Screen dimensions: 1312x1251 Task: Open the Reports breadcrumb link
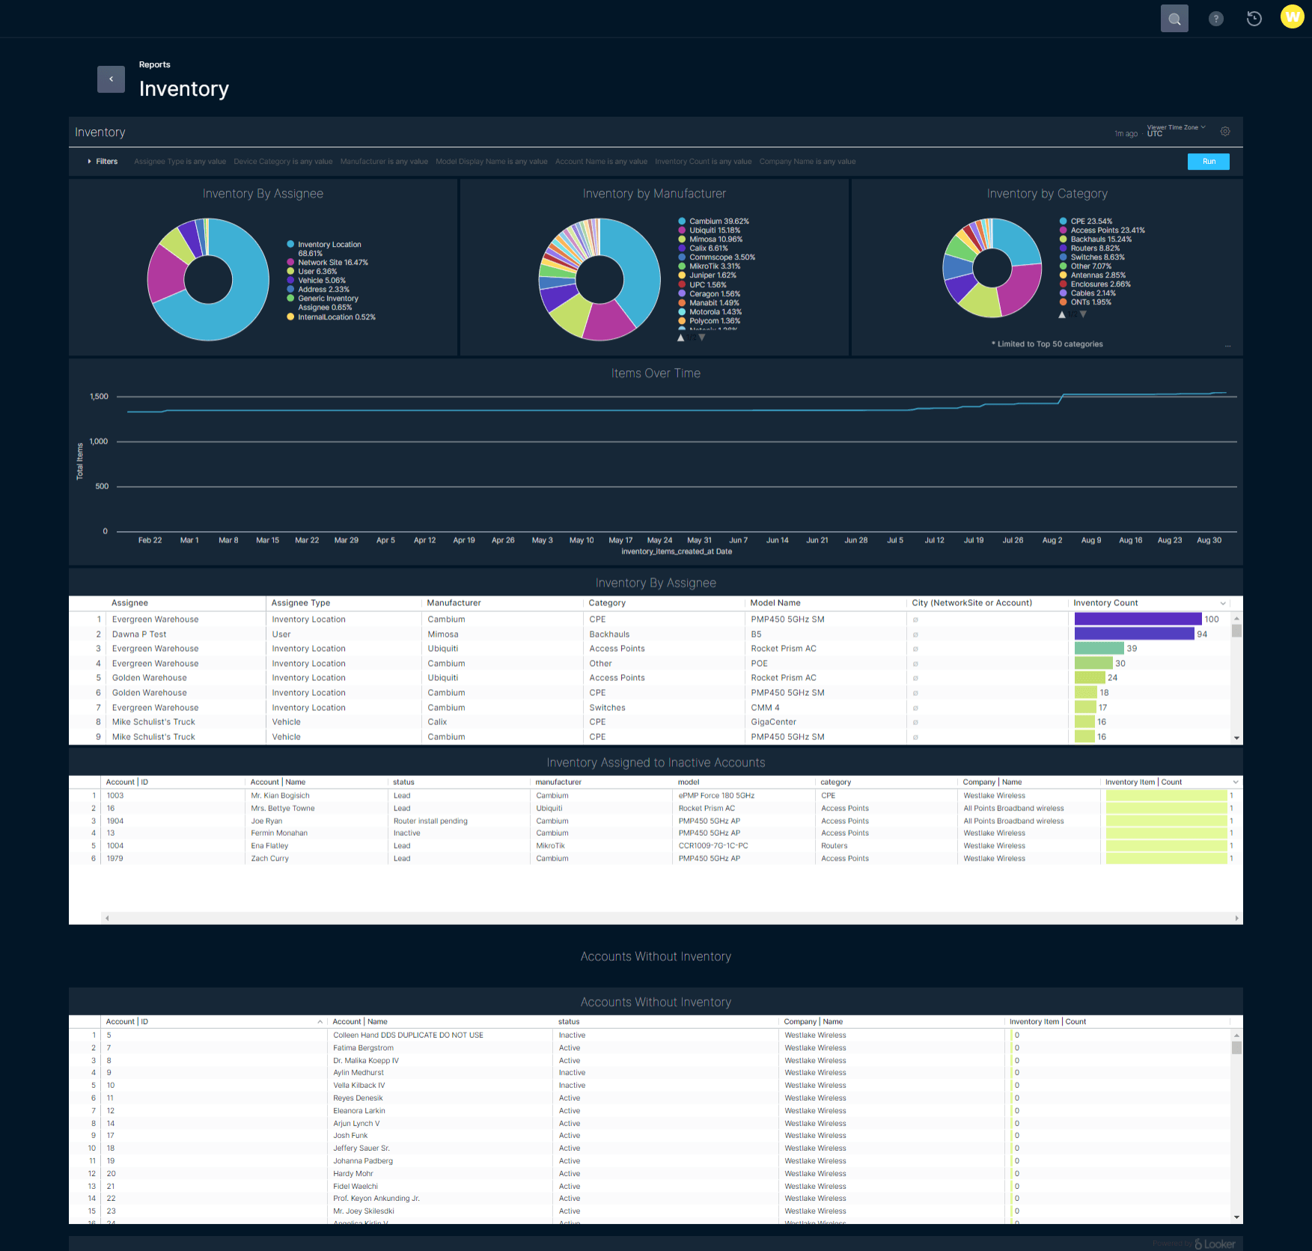click(154, 65)
